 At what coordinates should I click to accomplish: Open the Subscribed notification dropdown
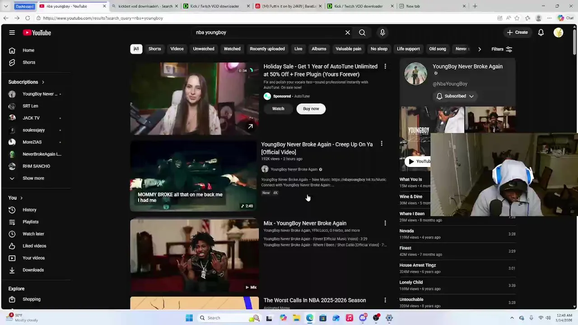455,96
